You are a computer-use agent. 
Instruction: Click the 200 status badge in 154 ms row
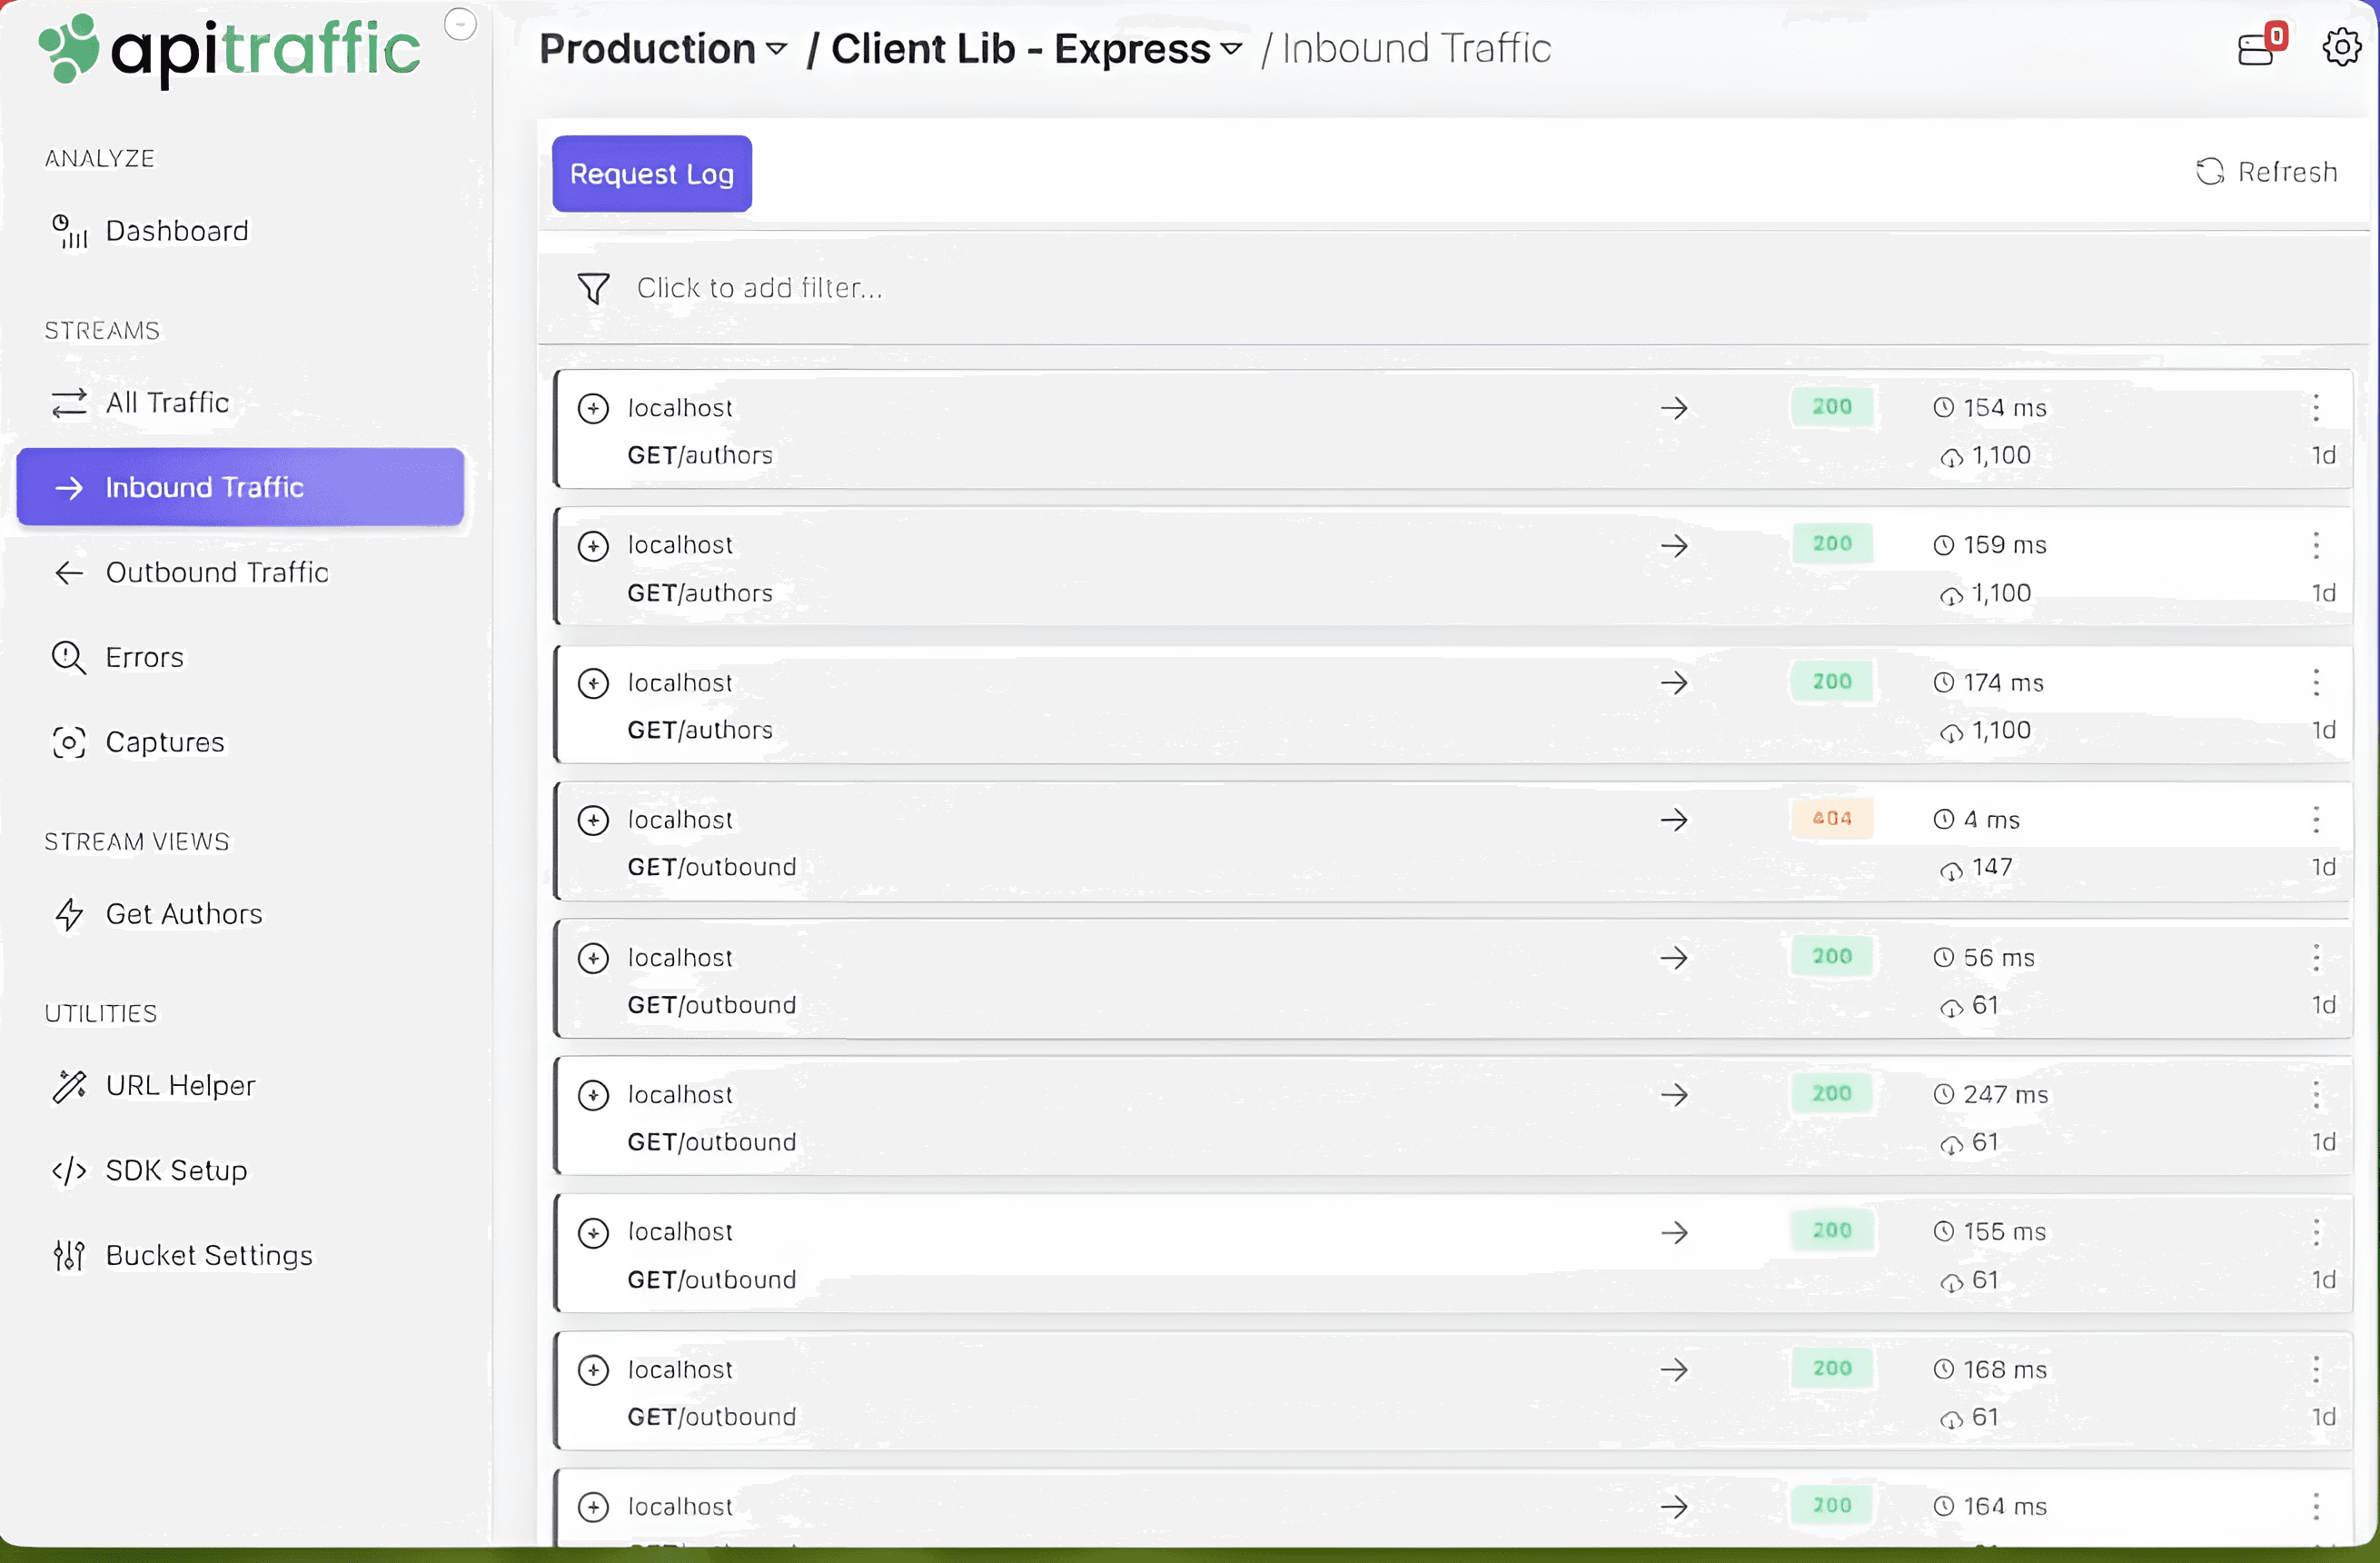coord(1832,407)
